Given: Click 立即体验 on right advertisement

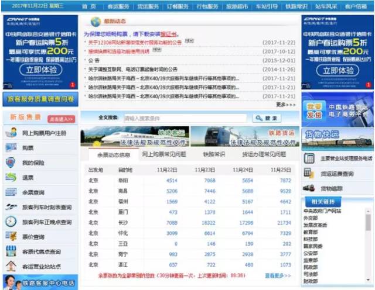Looking at the screenshot, I should coord(337,70).
